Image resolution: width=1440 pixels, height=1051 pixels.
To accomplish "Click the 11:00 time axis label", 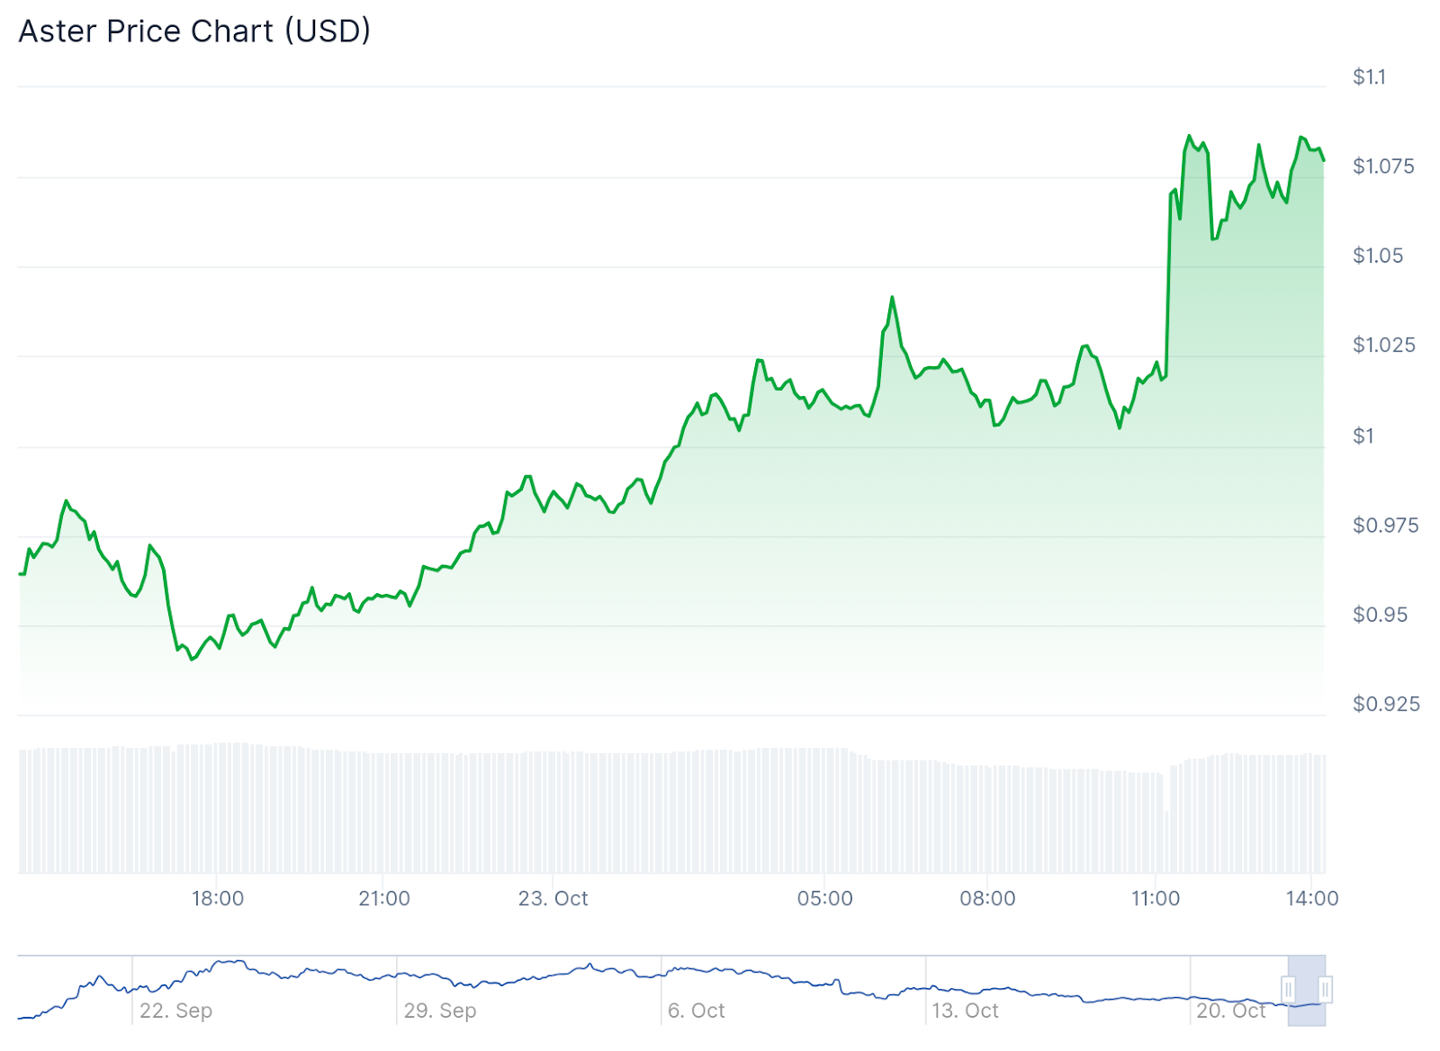I will click(x=1156, y=898).
